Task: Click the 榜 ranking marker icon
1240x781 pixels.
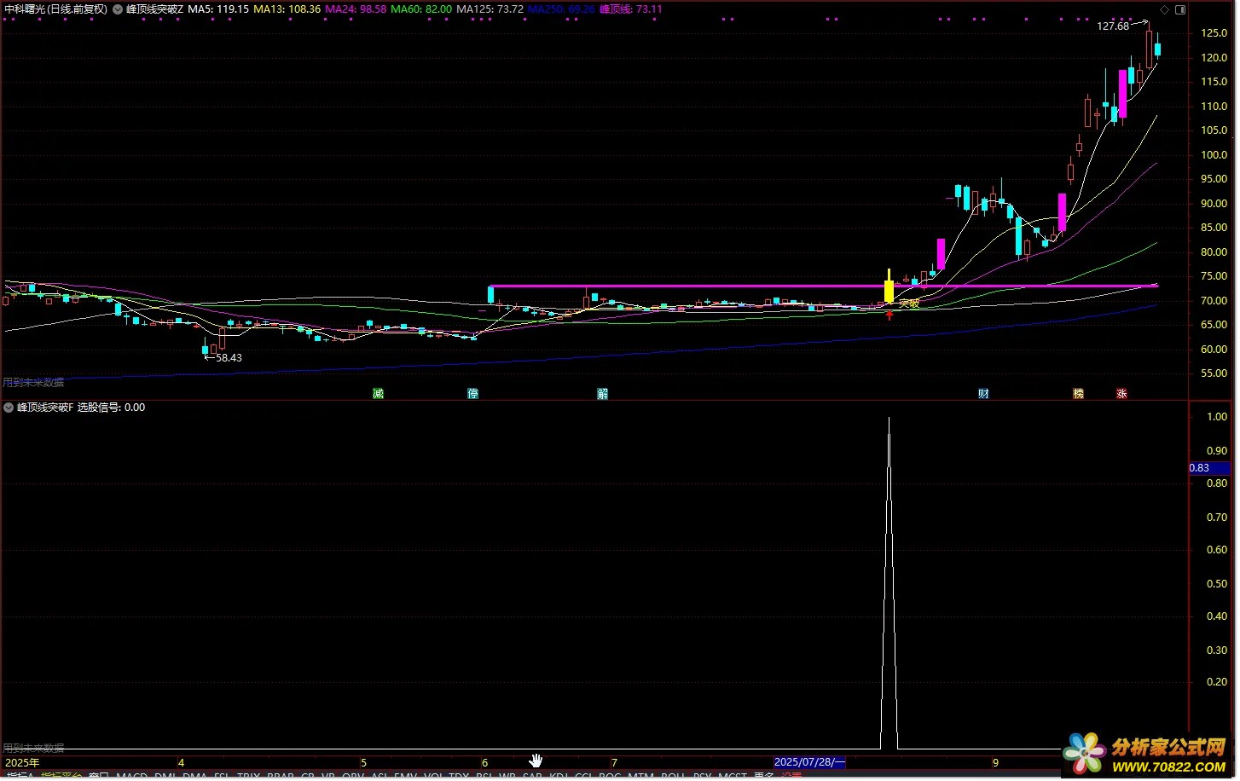Action: (x=1079, y=394)
